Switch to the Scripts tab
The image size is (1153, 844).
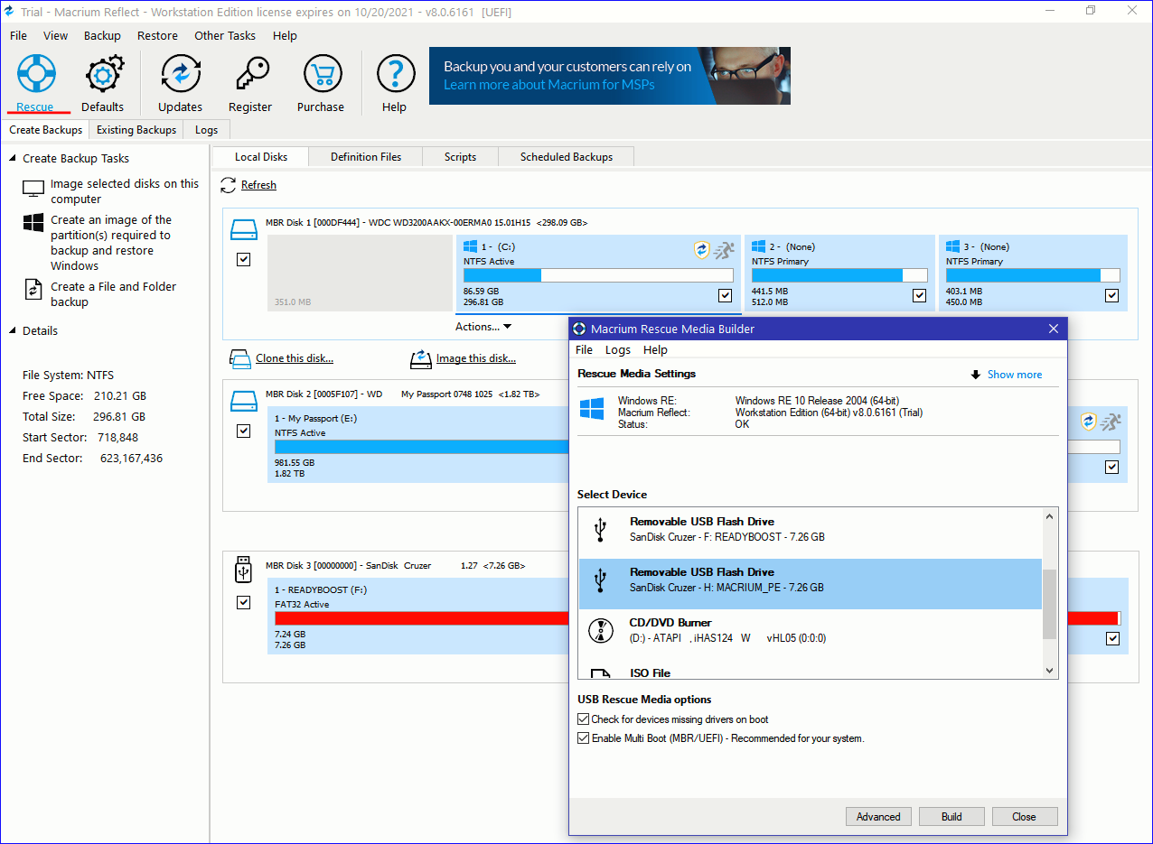coord(460,157)
